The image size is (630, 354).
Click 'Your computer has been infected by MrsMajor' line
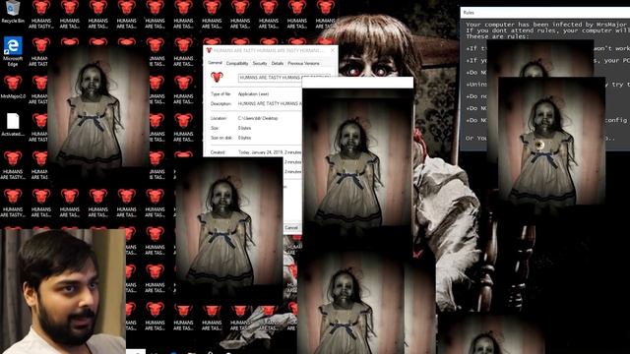coord(546,25)
